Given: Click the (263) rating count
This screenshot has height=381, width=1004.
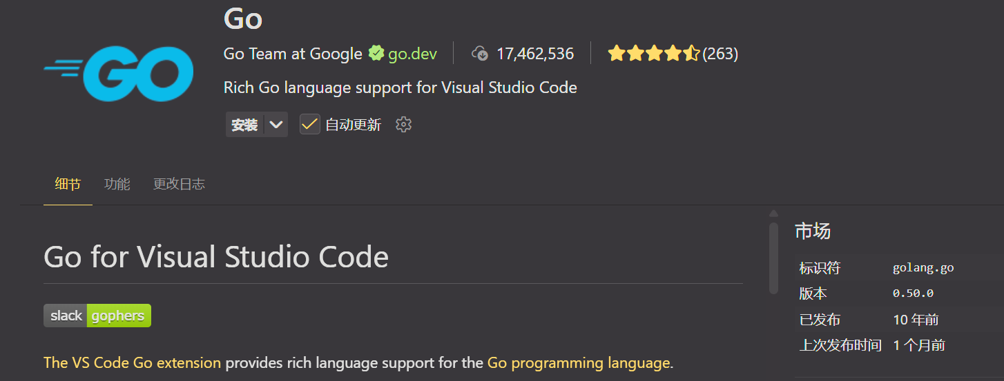Looking at the screenshot, I should point(720,54).
